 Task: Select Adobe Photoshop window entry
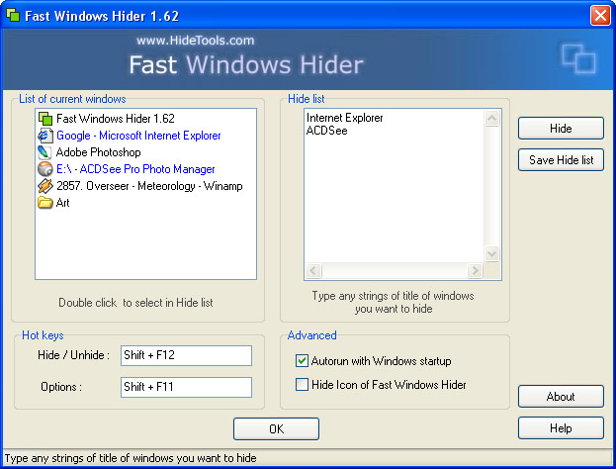pyautogui.click(x=98, y=152)
